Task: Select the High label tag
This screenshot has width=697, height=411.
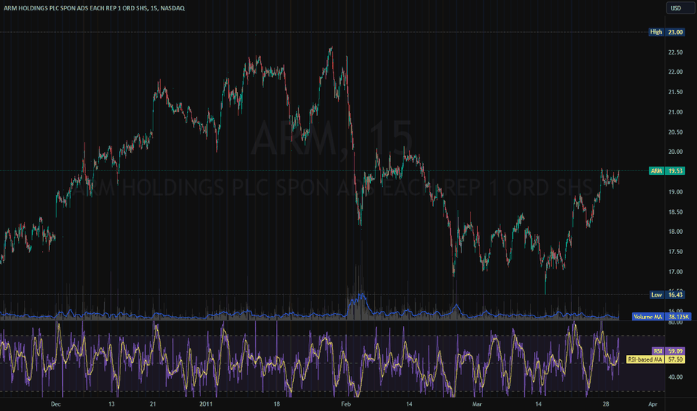Action: coord(656,32)
